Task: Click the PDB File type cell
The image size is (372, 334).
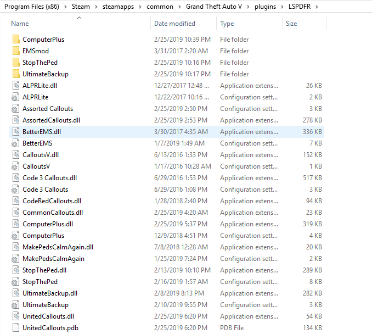Action: pyautogui.click(x=232, y=328)
